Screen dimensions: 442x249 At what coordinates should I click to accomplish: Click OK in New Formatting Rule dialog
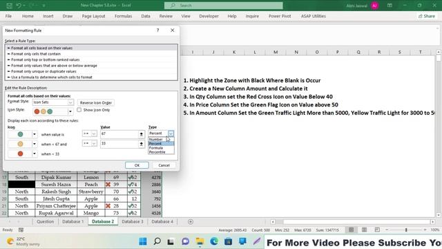[x=137, y=165]
